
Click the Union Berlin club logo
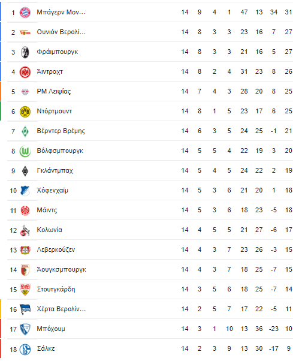[25, 32]
